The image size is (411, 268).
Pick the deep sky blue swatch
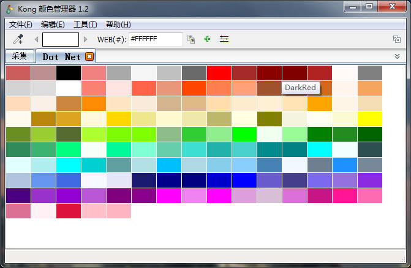coord(169,165)
